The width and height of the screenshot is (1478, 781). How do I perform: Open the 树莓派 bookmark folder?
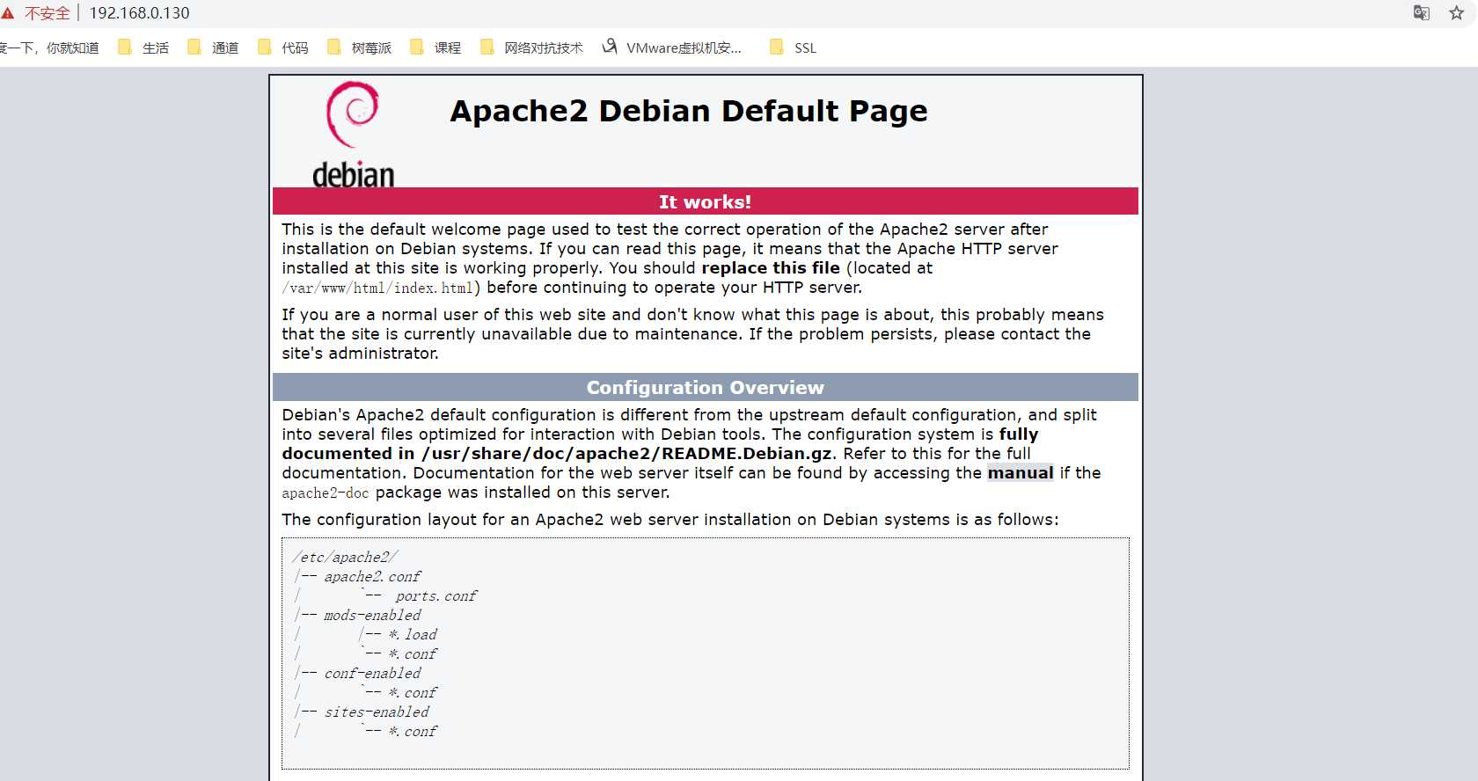click(x=359, y=47)
